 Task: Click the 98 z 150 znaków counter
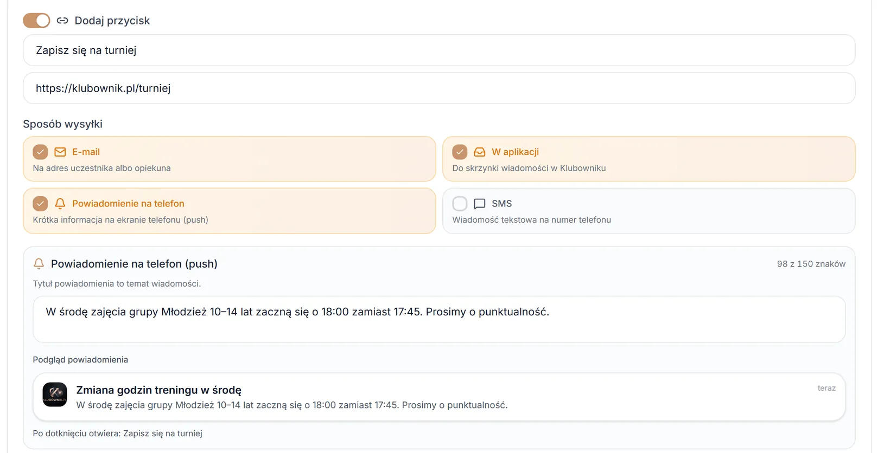tap(811, 264)
